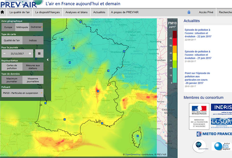
Task: Collapse the left options panel arrow
Action: coord(48,60)
